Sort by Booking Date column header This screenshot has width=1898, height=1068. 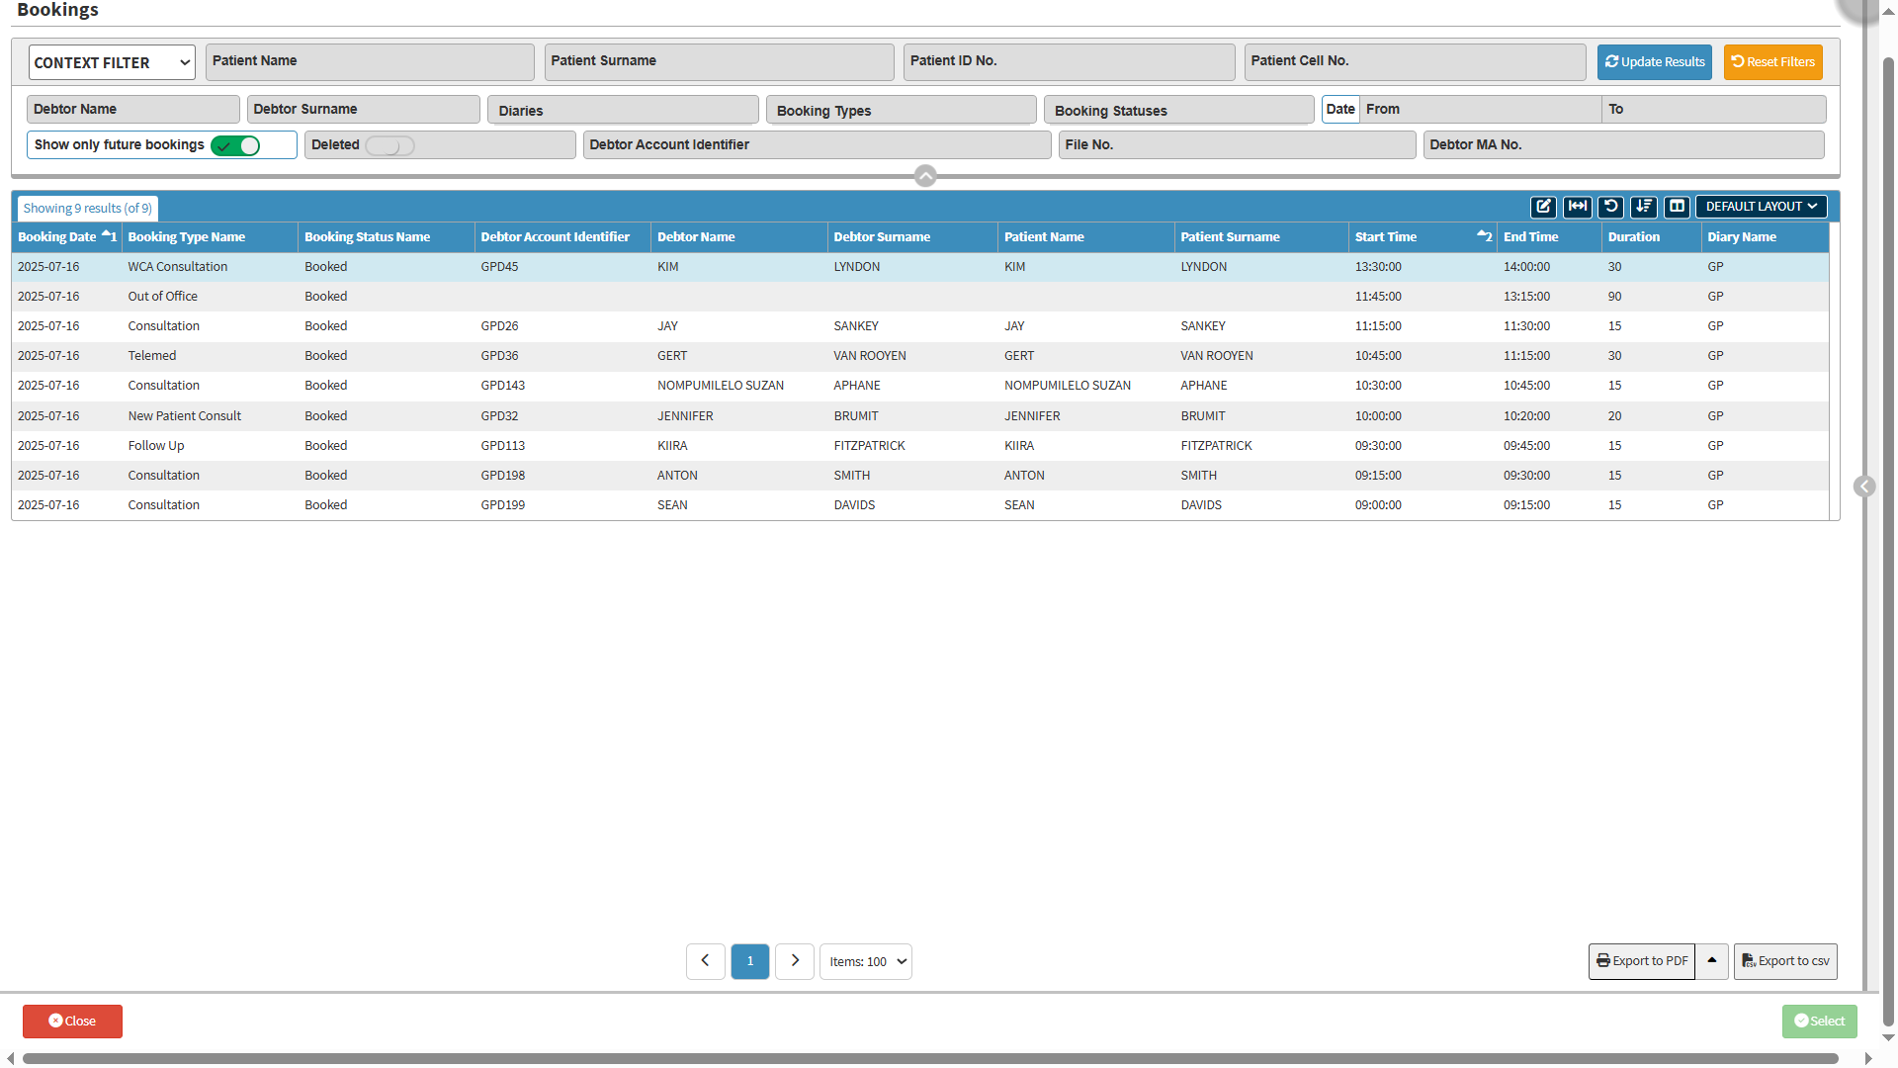tap(57, 237)
